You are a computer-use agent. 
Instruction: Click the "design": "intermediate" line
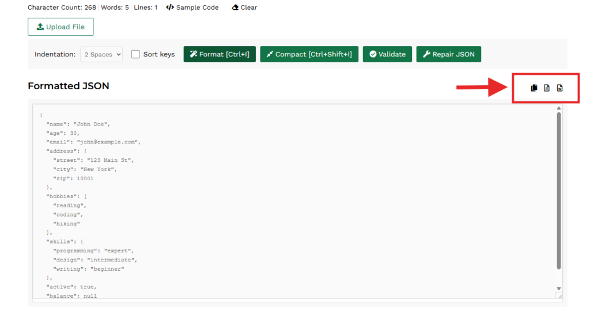95,260
